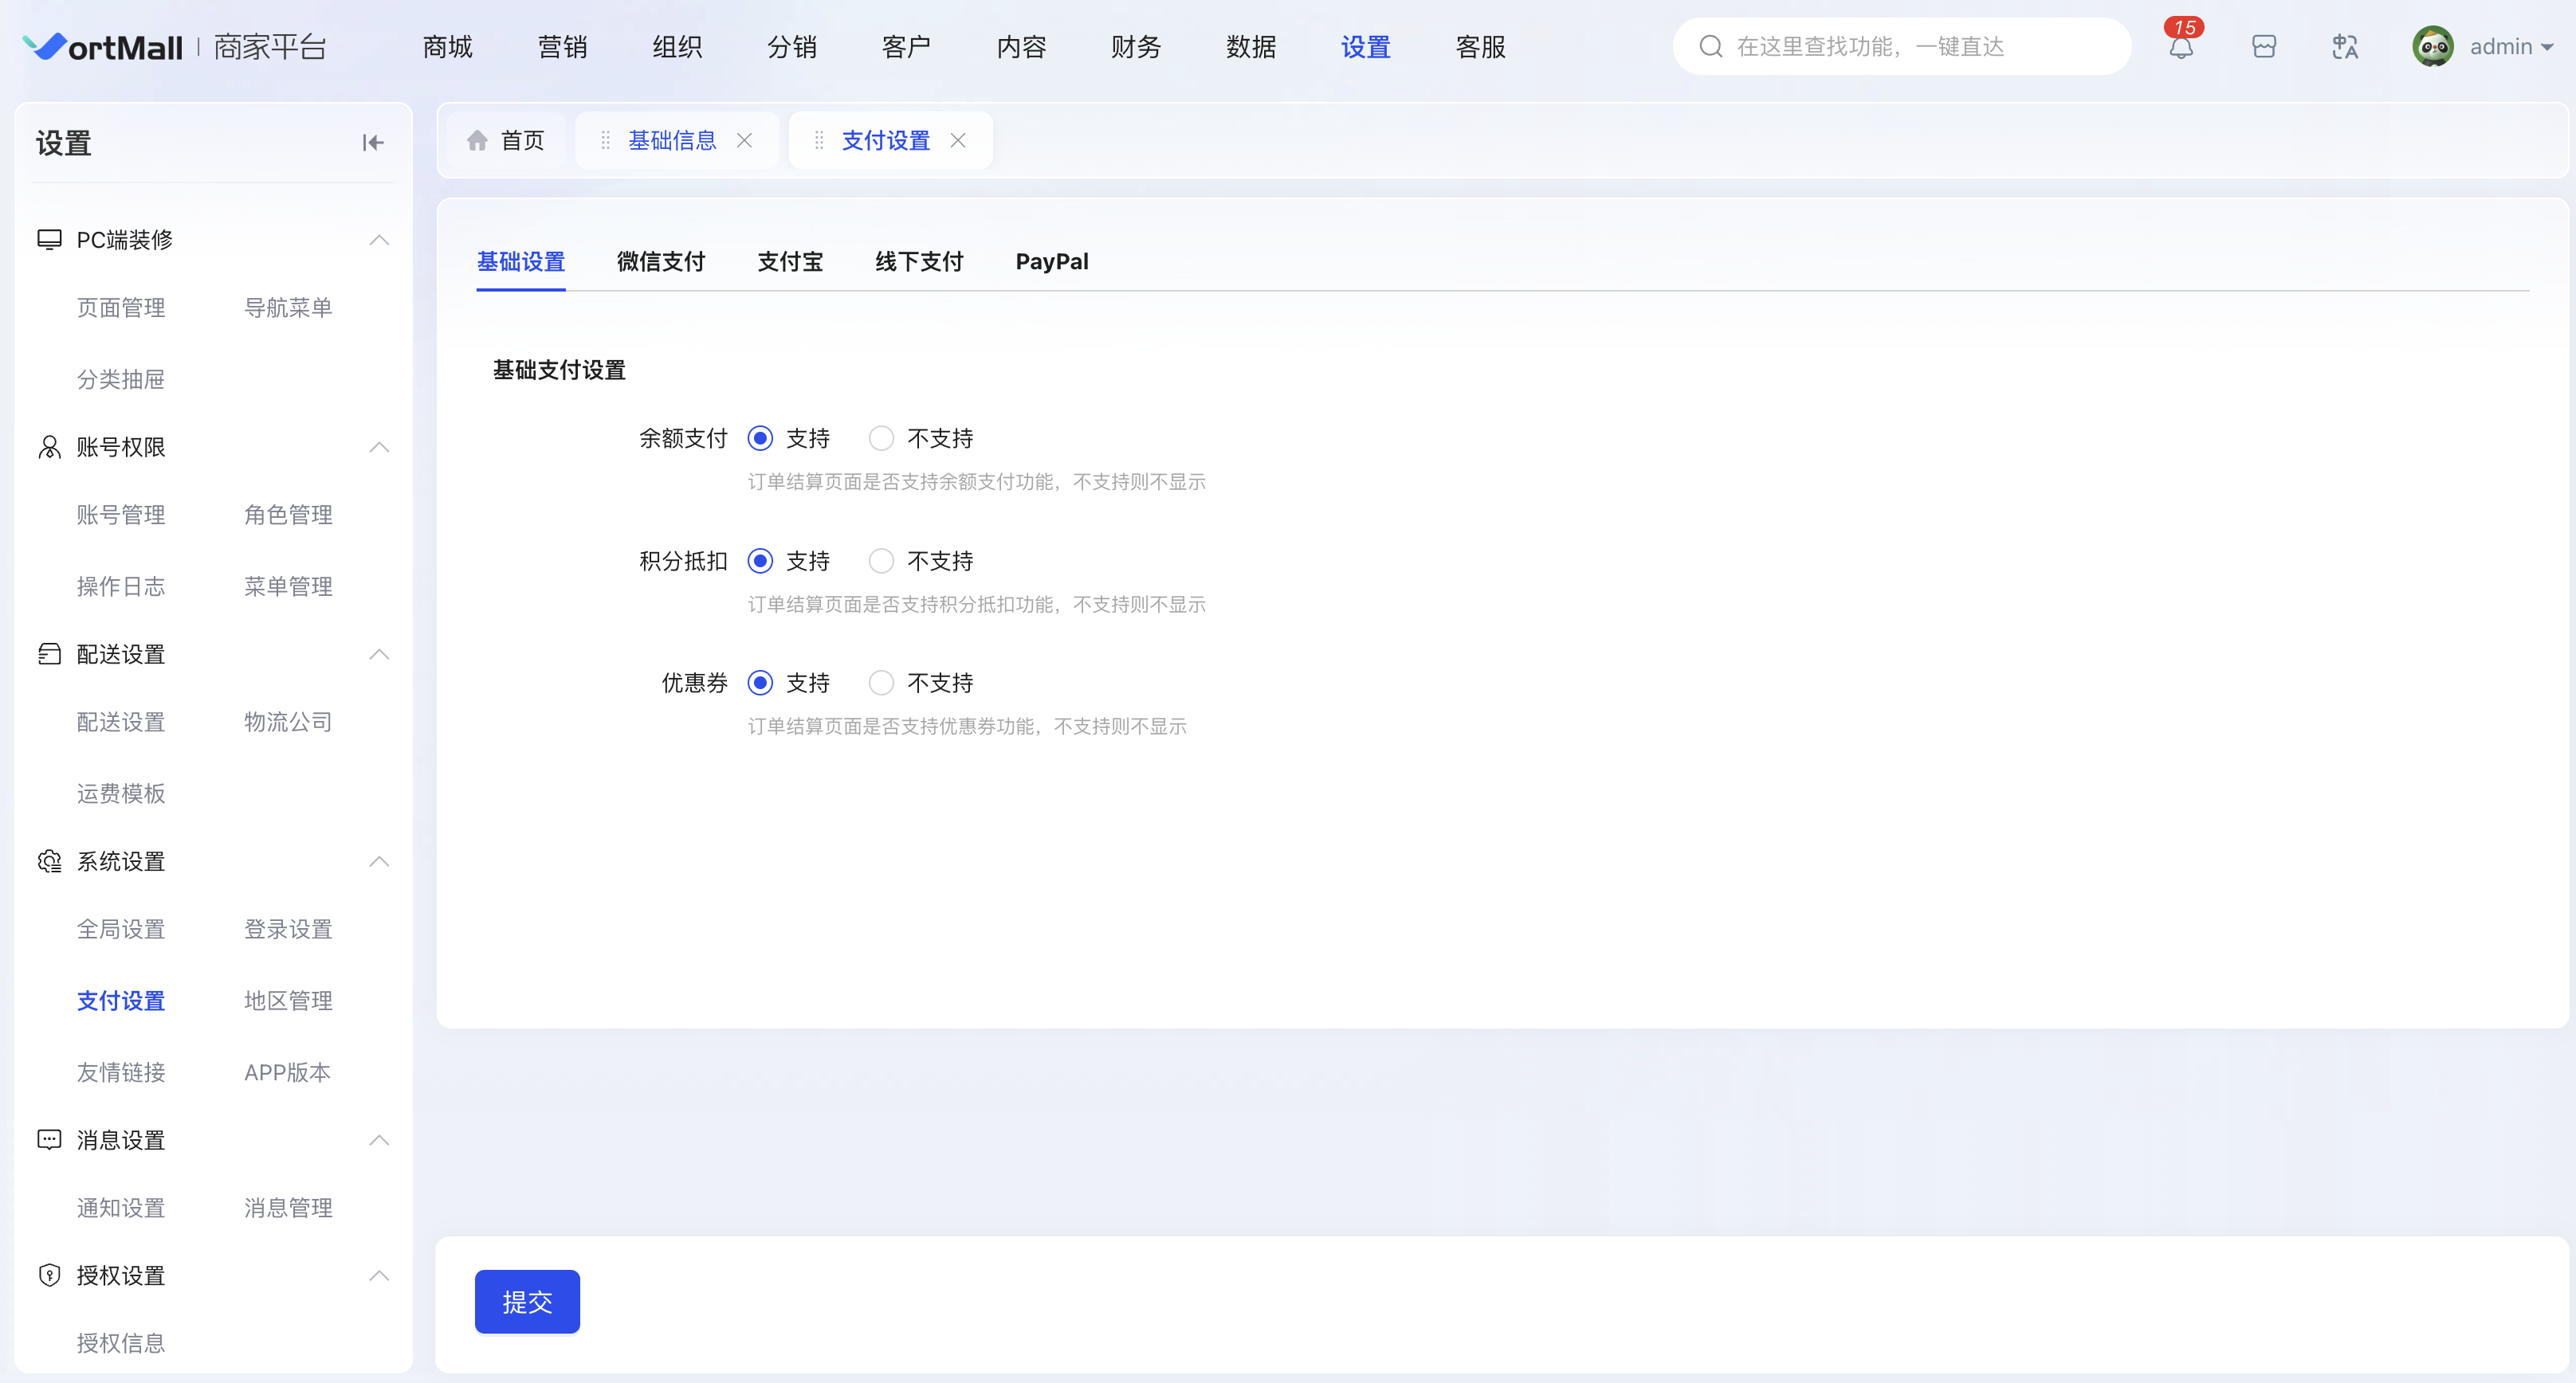Screen dimensions: 2576x1383
Task: Collapse the PC端装修 sidebar group
Action: (x=379, y=240)
